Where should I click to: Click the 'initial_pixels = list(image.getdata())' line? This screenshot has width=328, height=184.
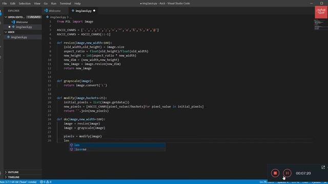pos(96,102)
